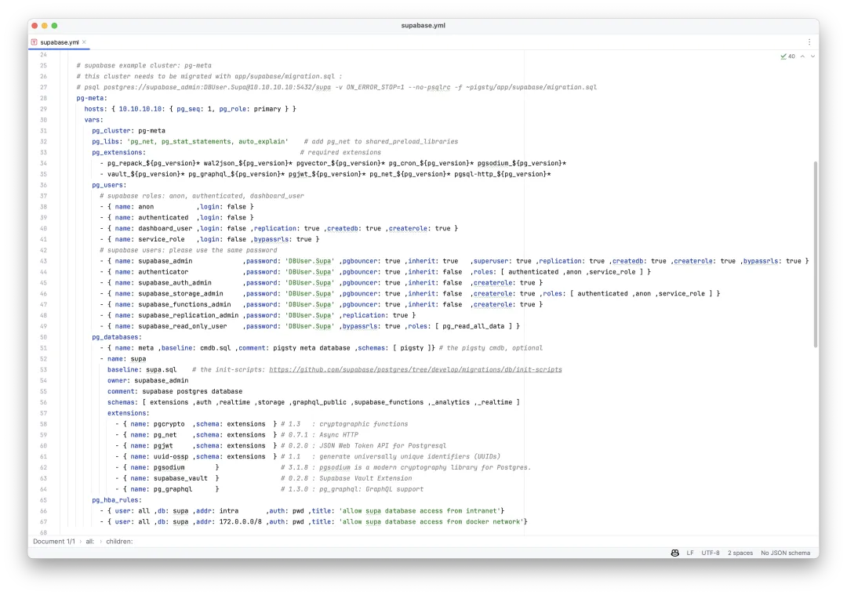847x595 pixels.
Task: Click the 'children:' breadcrumb
Action: tap(119, 542)
